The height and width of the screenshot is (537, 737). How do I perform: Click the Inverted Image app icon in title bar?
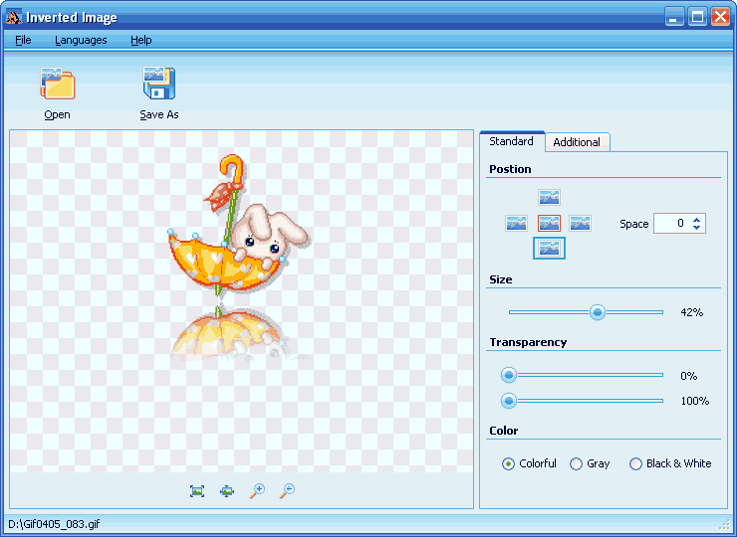click(14, 17)
